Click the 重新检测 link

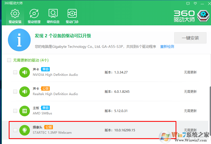(167, 47)
